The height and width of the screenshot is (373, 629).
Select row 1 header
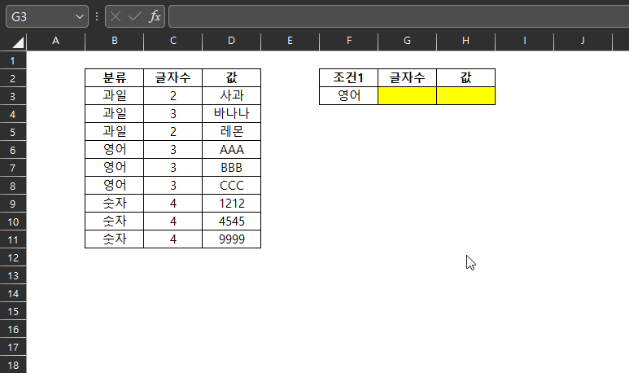pyautogui.click(x=13, y=60)
